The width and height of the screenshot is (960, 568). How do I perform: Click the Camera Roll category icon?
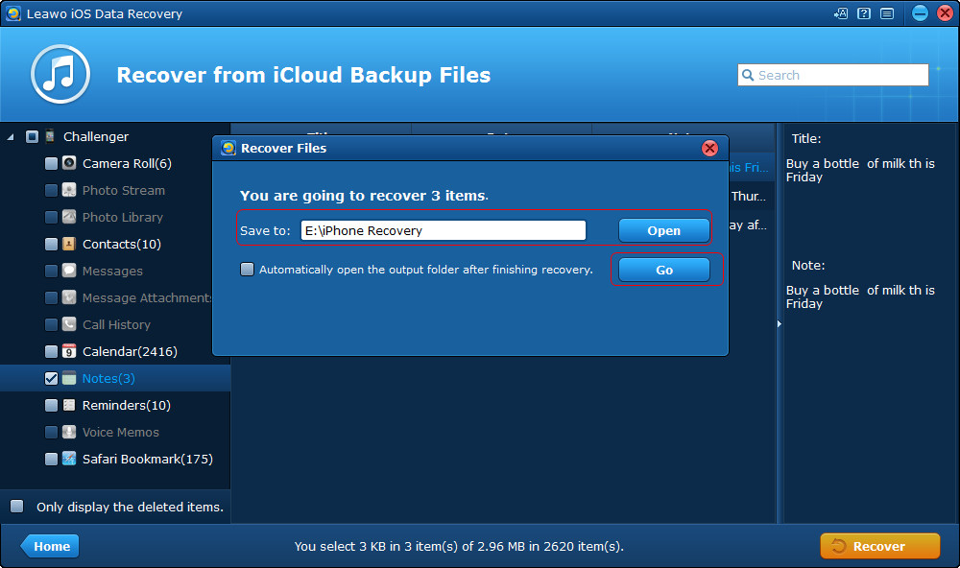[69, 163]
